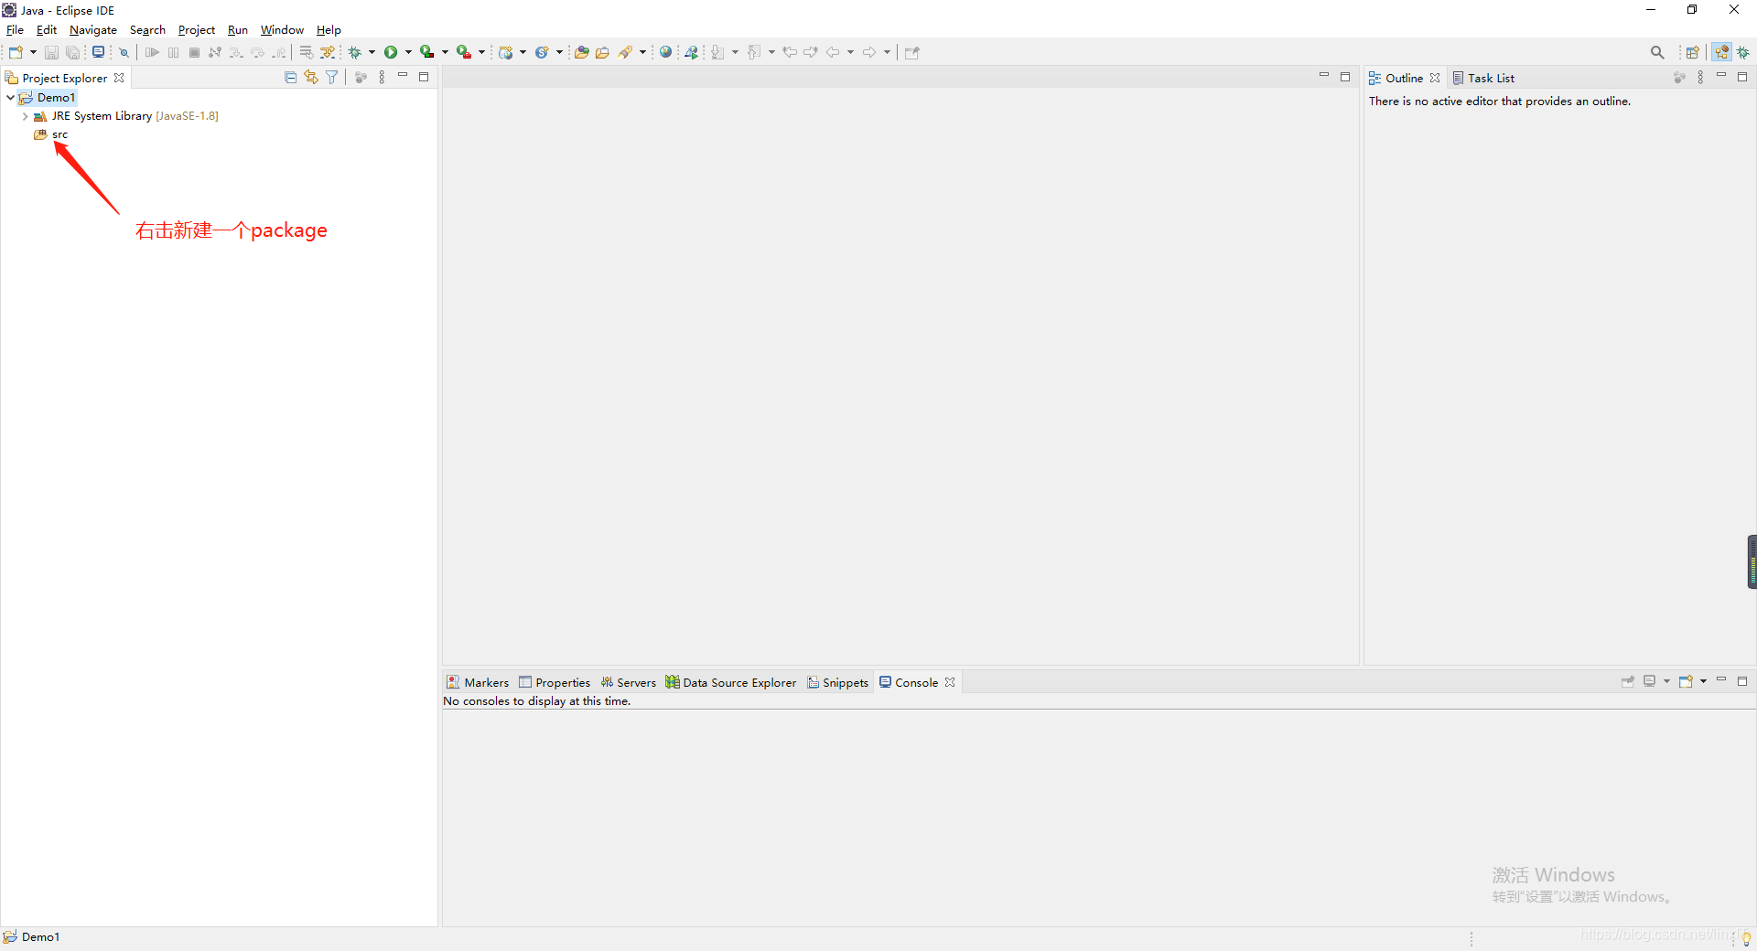The image size is (1757, 951).
Task: Open Project Explorer View Menu dots
Action: 382,78
